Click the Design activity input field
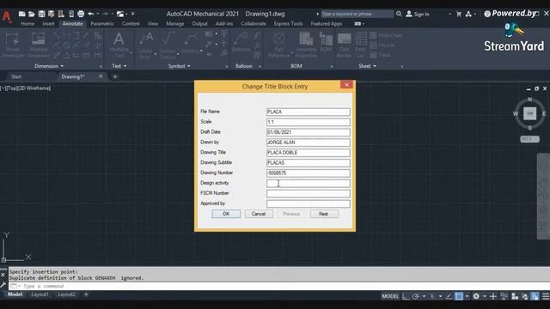The height and width of the screenshot is (309, 550). point(309,183)
